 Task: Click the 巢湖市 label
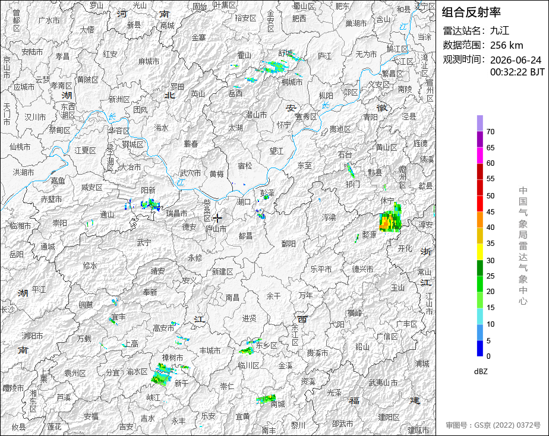point(356,23)
